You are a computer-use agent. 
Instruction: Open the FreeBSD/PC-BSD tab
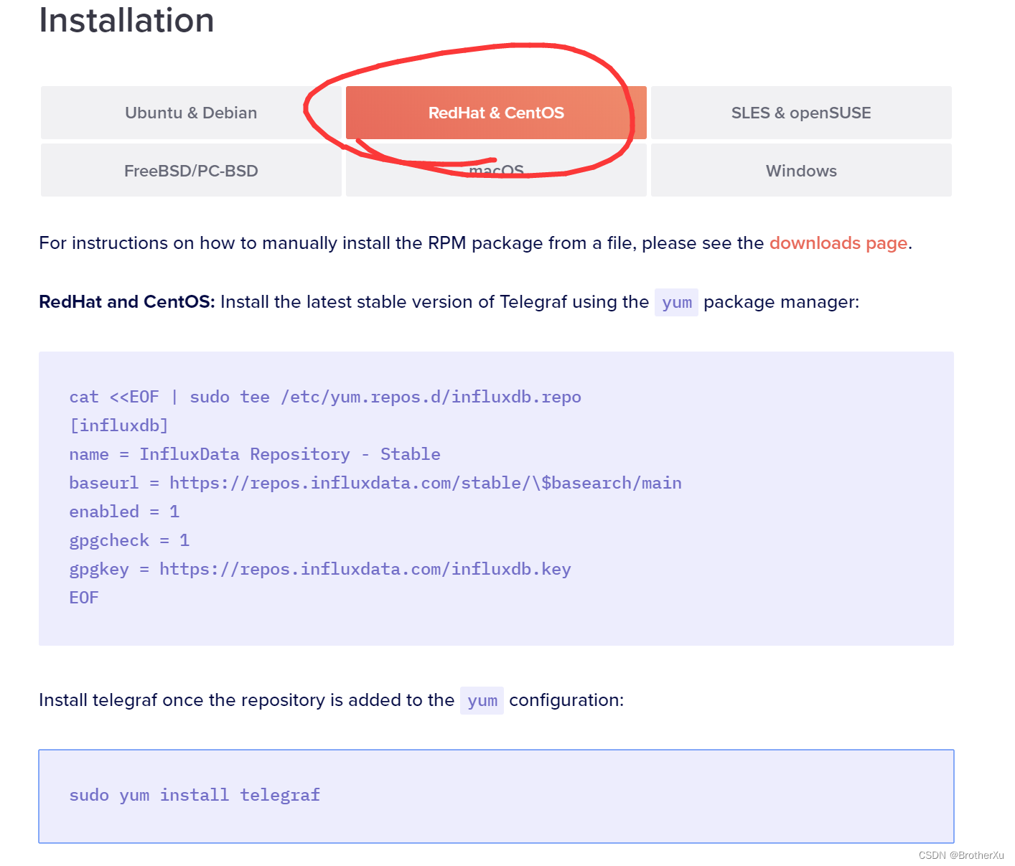tap(191, 170)
